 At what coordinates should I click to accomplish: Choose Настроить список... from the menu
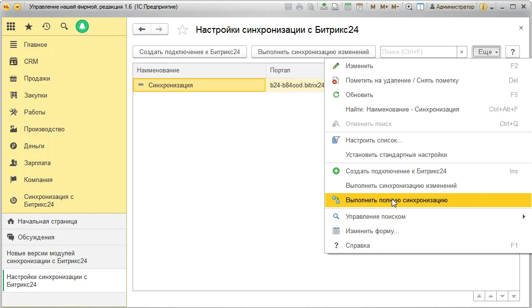pos(374,140)
